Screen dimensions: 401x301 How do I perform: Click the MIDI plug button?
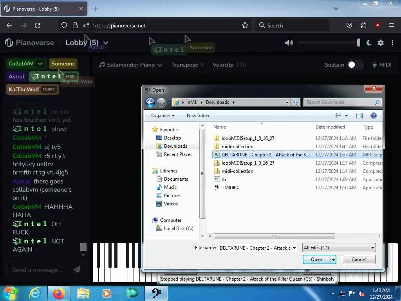382,65
